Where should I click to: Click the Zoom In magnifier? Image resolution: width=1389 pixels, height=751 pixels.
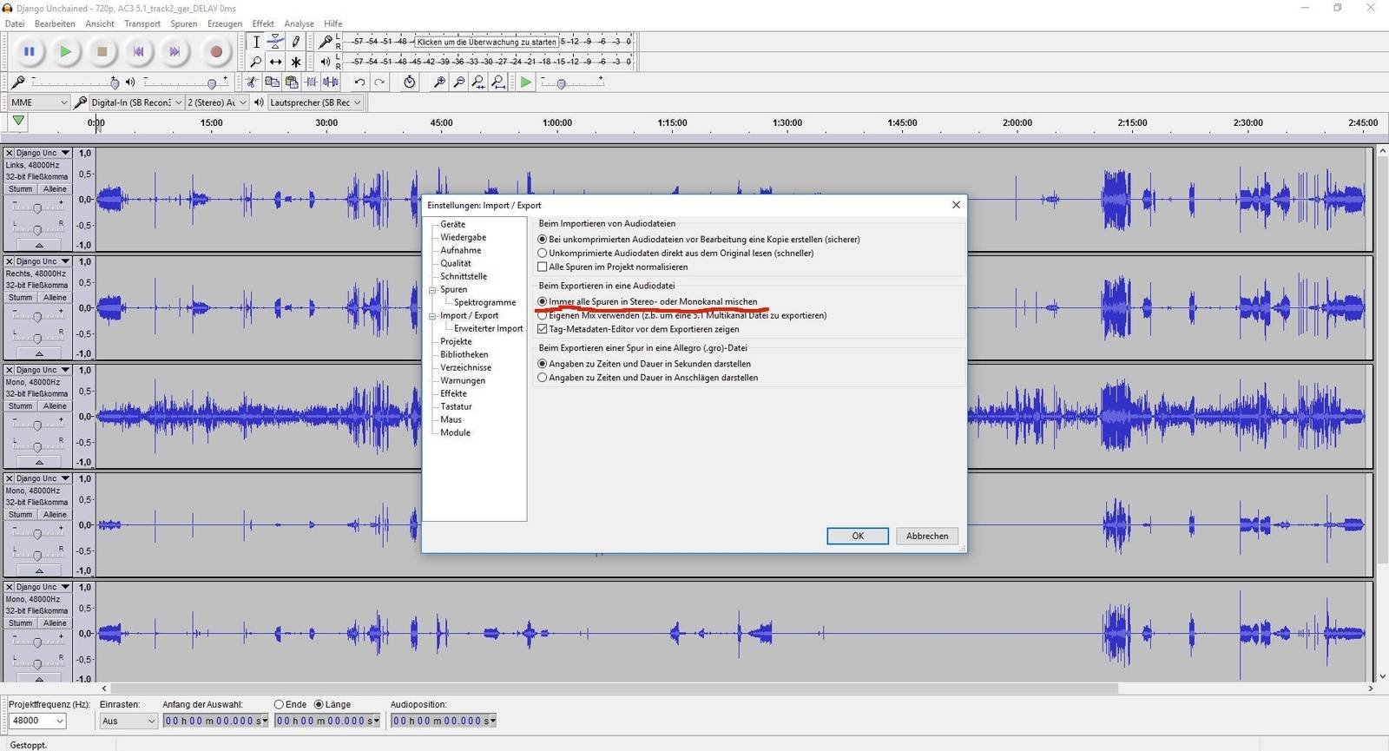pos(439,82)
